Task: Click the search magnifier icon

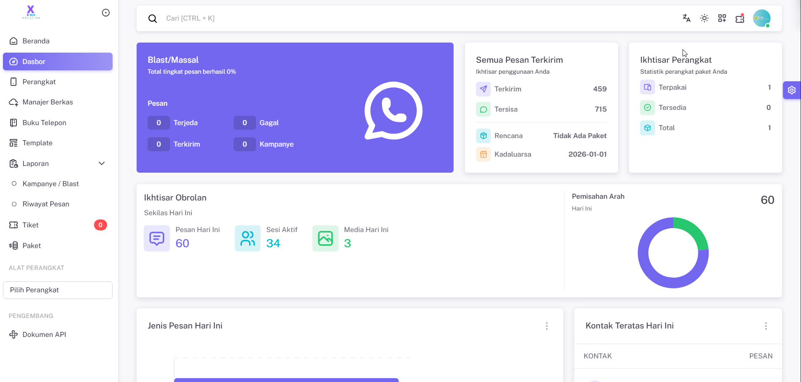Action: click(x=153, y=19)
